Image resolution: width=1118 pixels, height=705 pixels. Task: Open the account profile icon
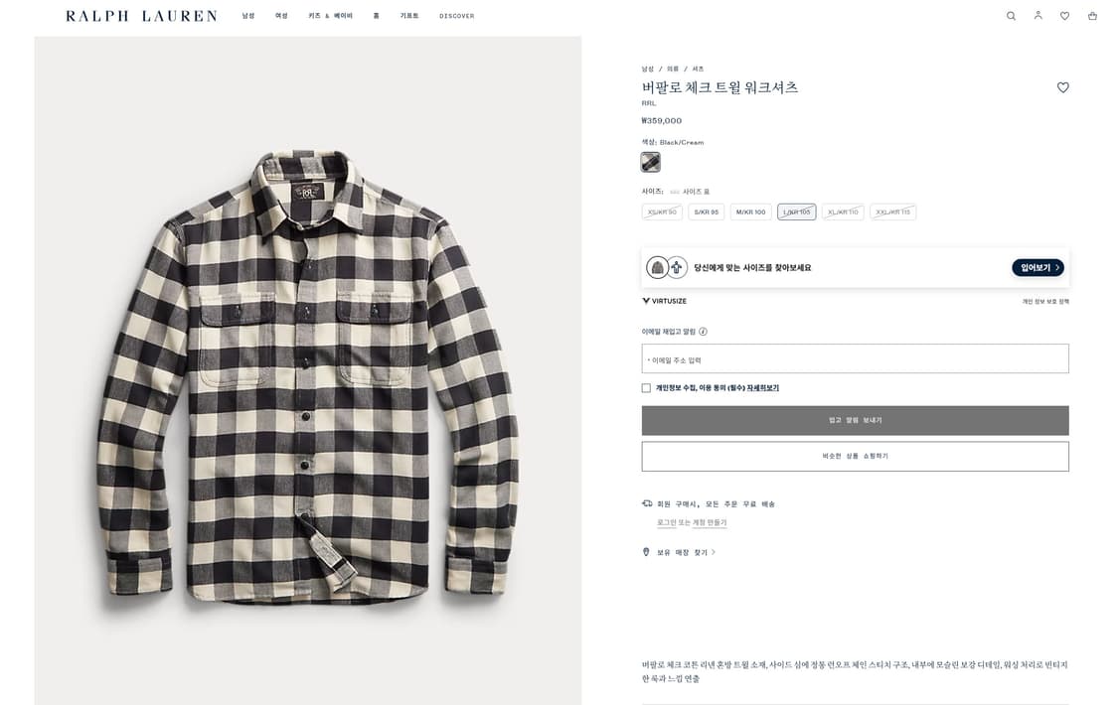[x=1038, y=16]
